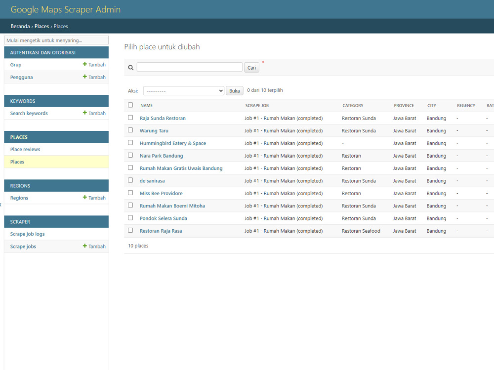Screen dimensions: 494x370
Task: Click the REGIONS section header
Action: [20, 186]
